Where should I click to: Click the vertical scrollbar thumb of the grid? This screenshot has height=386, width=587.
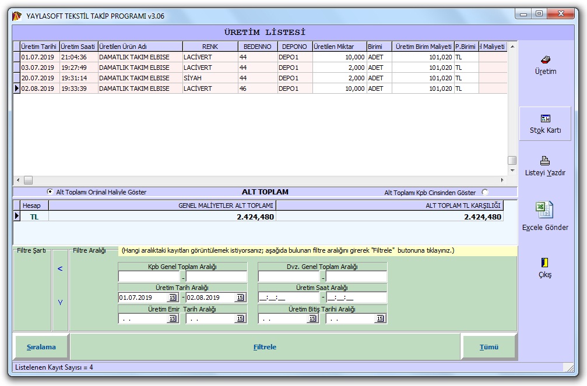(x=512, y=160)
